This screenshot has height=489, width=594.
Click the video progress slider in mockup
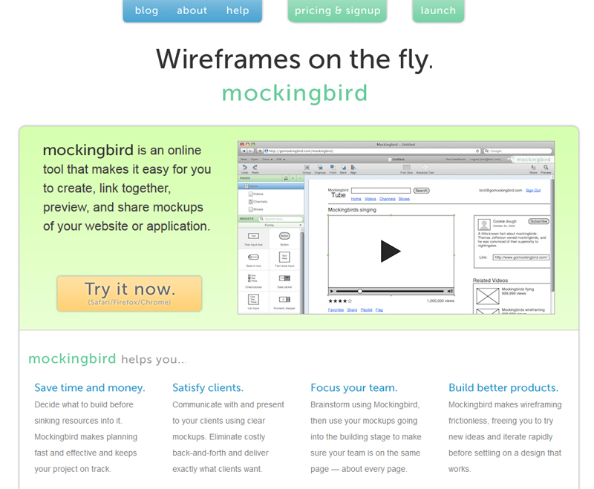(360, 291)
